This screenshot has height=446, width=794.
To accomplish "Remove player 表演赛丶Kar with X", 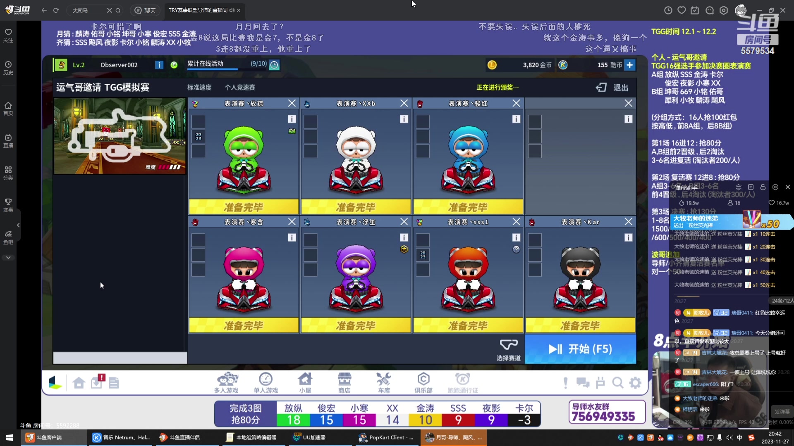I will (x=628, y=222).
